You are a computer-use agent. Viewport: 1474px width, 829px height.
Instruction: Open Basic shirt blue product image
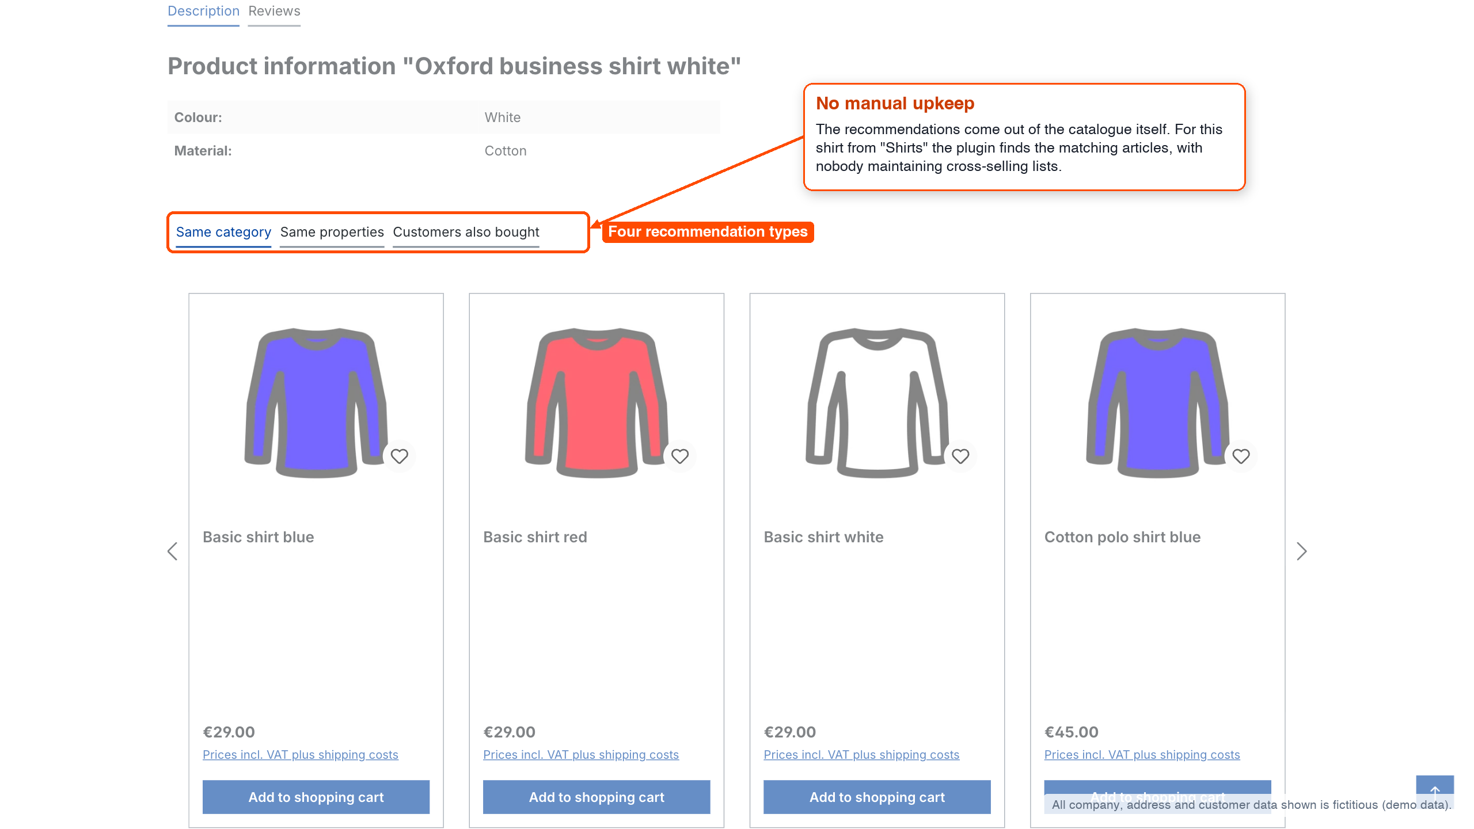(x=316, y=403)
